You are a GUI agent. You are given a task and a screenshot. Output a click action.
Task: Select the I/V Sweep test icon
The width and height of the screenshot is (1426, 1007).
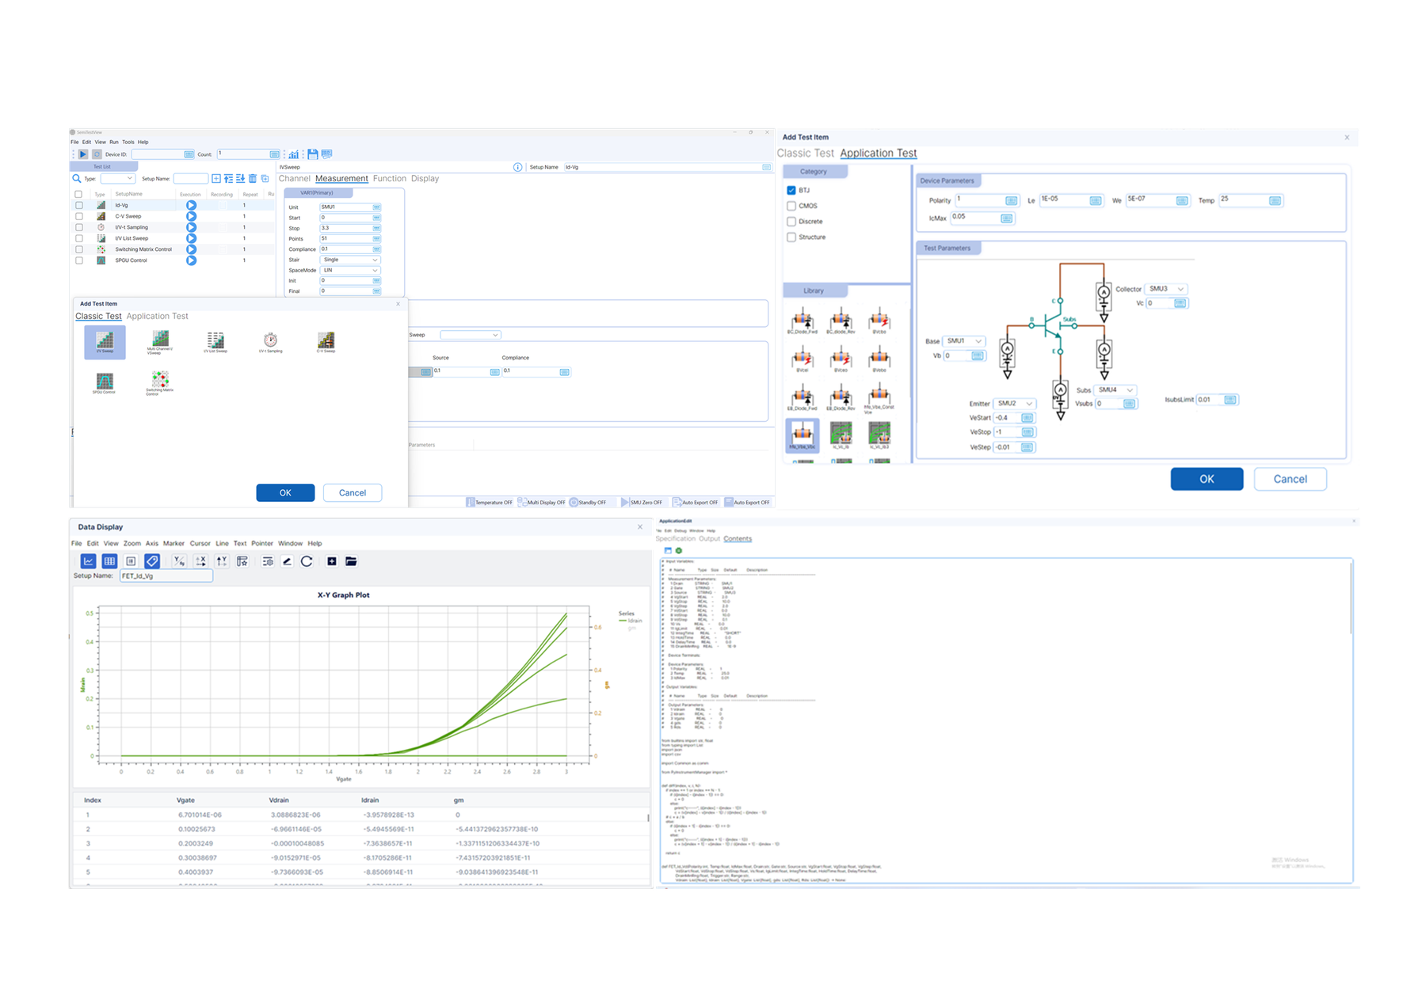coord(105,342)
